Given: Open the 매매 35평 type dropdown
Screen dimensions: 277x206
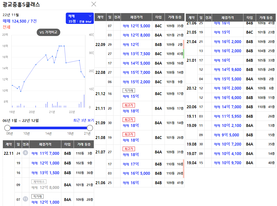Looking at the screenshot, I should (x=80, y=18).
